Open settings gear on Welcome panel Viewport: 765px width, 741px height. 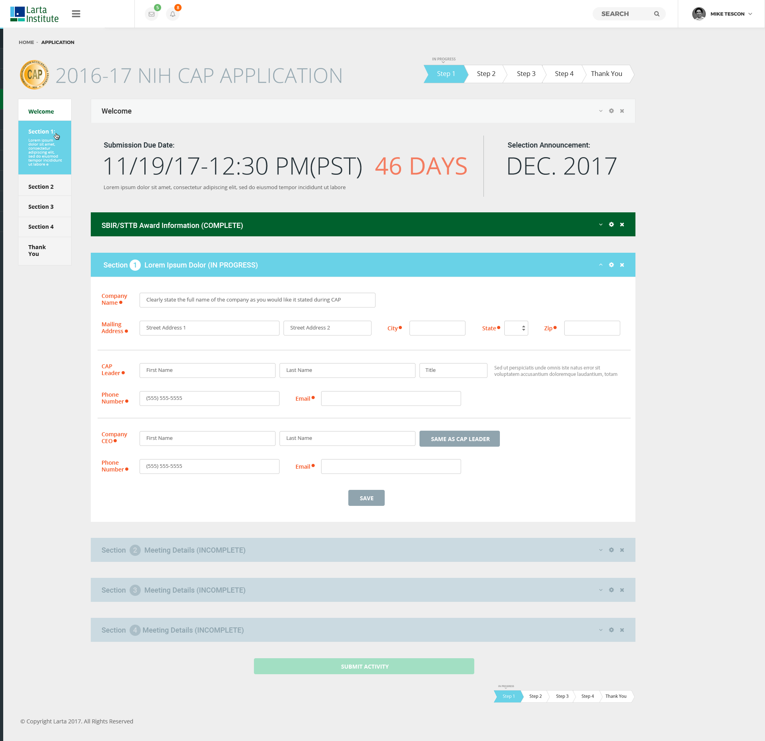coord(611,111)
